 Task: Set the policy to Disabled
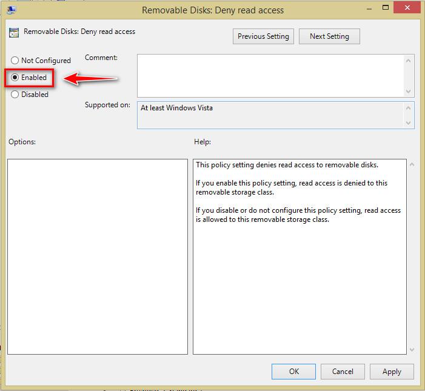pyautogui.click(x=15, y=95)
